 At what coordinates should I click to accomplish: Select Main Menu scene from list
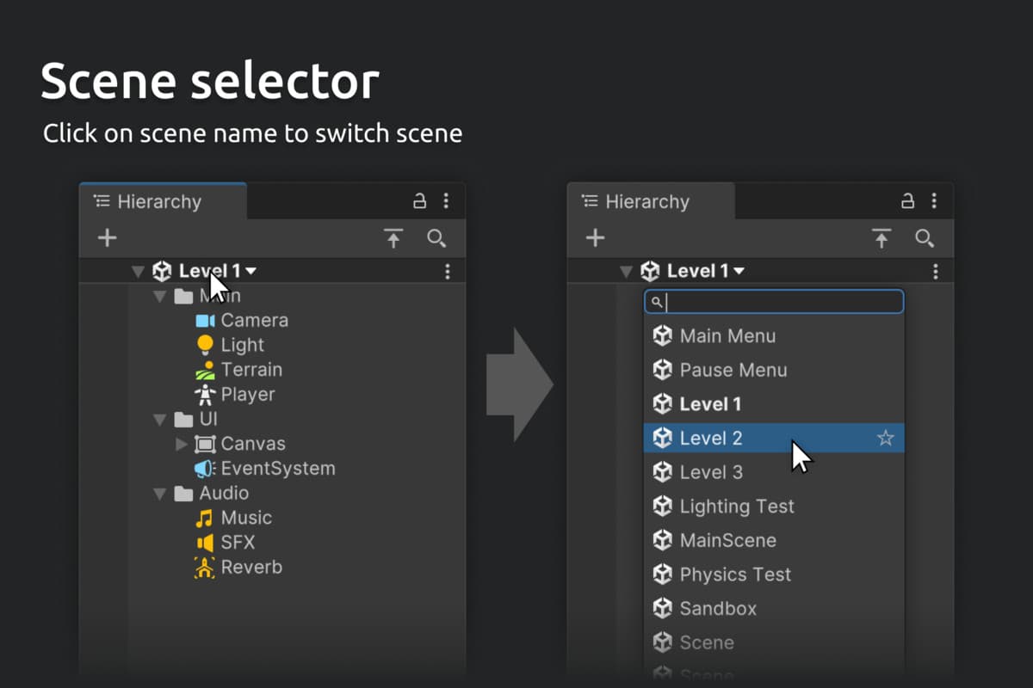[727, 336]
